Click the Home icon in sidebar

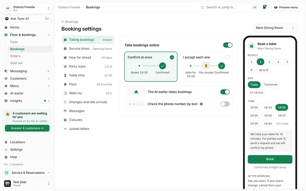point(6,27)
